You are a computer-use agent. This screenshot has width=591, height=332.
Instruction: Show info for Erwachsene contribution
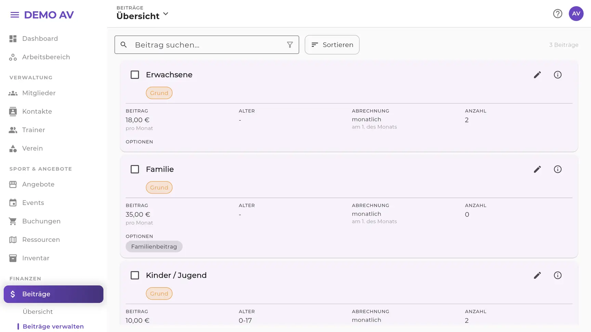pyautogui.click(x=557, y=75)
